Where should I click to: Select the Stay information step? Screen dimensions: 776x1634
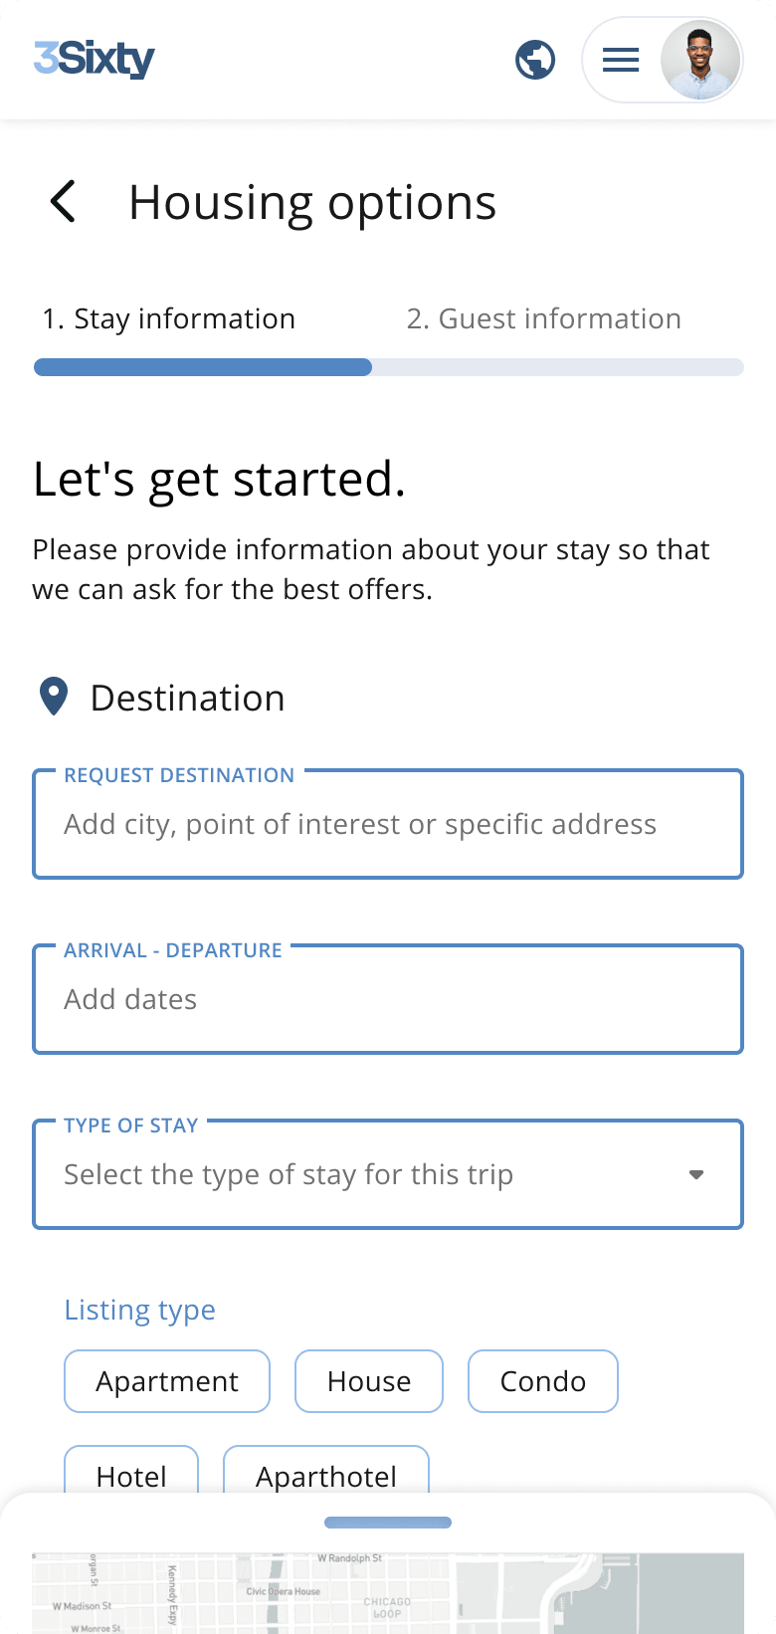[169, 318]
